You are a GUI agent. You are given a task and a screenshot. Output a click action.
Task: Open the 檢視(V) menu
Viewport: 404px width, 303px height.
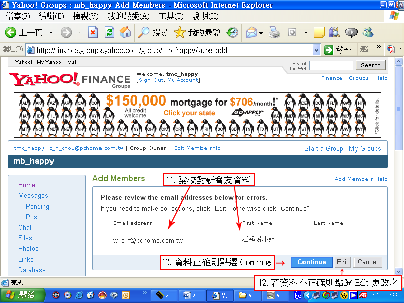pos(85,16)
